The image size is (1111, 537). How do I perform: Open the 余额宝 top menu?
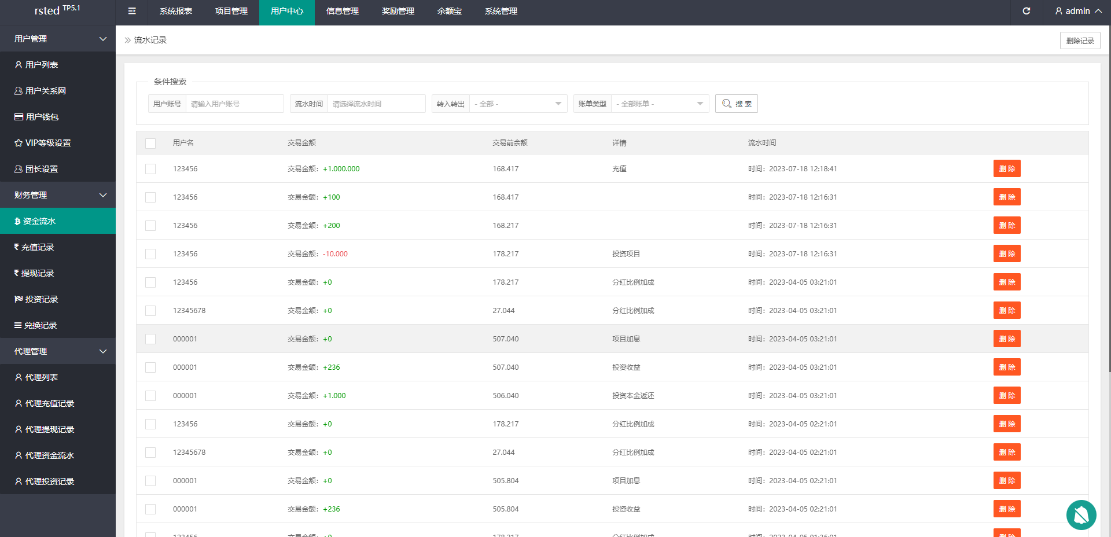coord(449,11)
